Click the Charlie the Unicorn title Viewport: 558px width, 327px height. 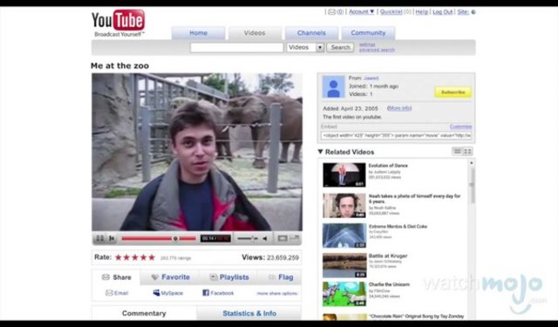[x=389, y=284]
